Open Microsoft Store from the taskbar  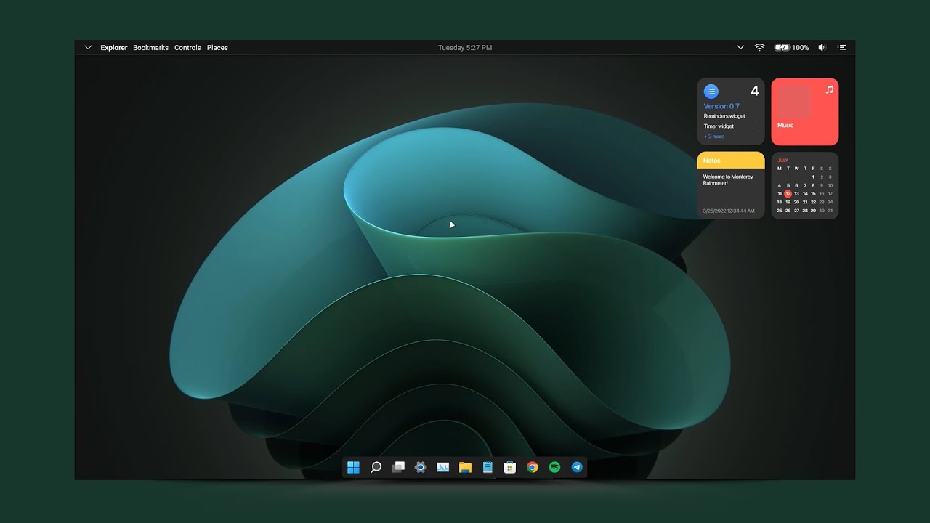510,468
